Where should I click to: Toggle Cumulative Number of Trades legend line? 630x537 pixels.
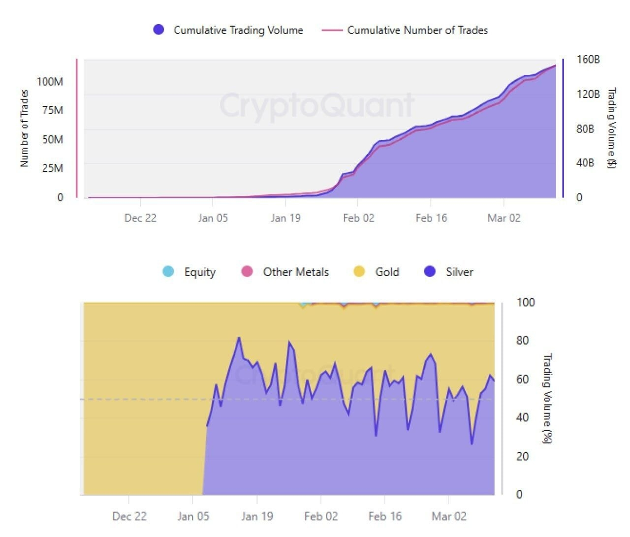tap(332, 30)
